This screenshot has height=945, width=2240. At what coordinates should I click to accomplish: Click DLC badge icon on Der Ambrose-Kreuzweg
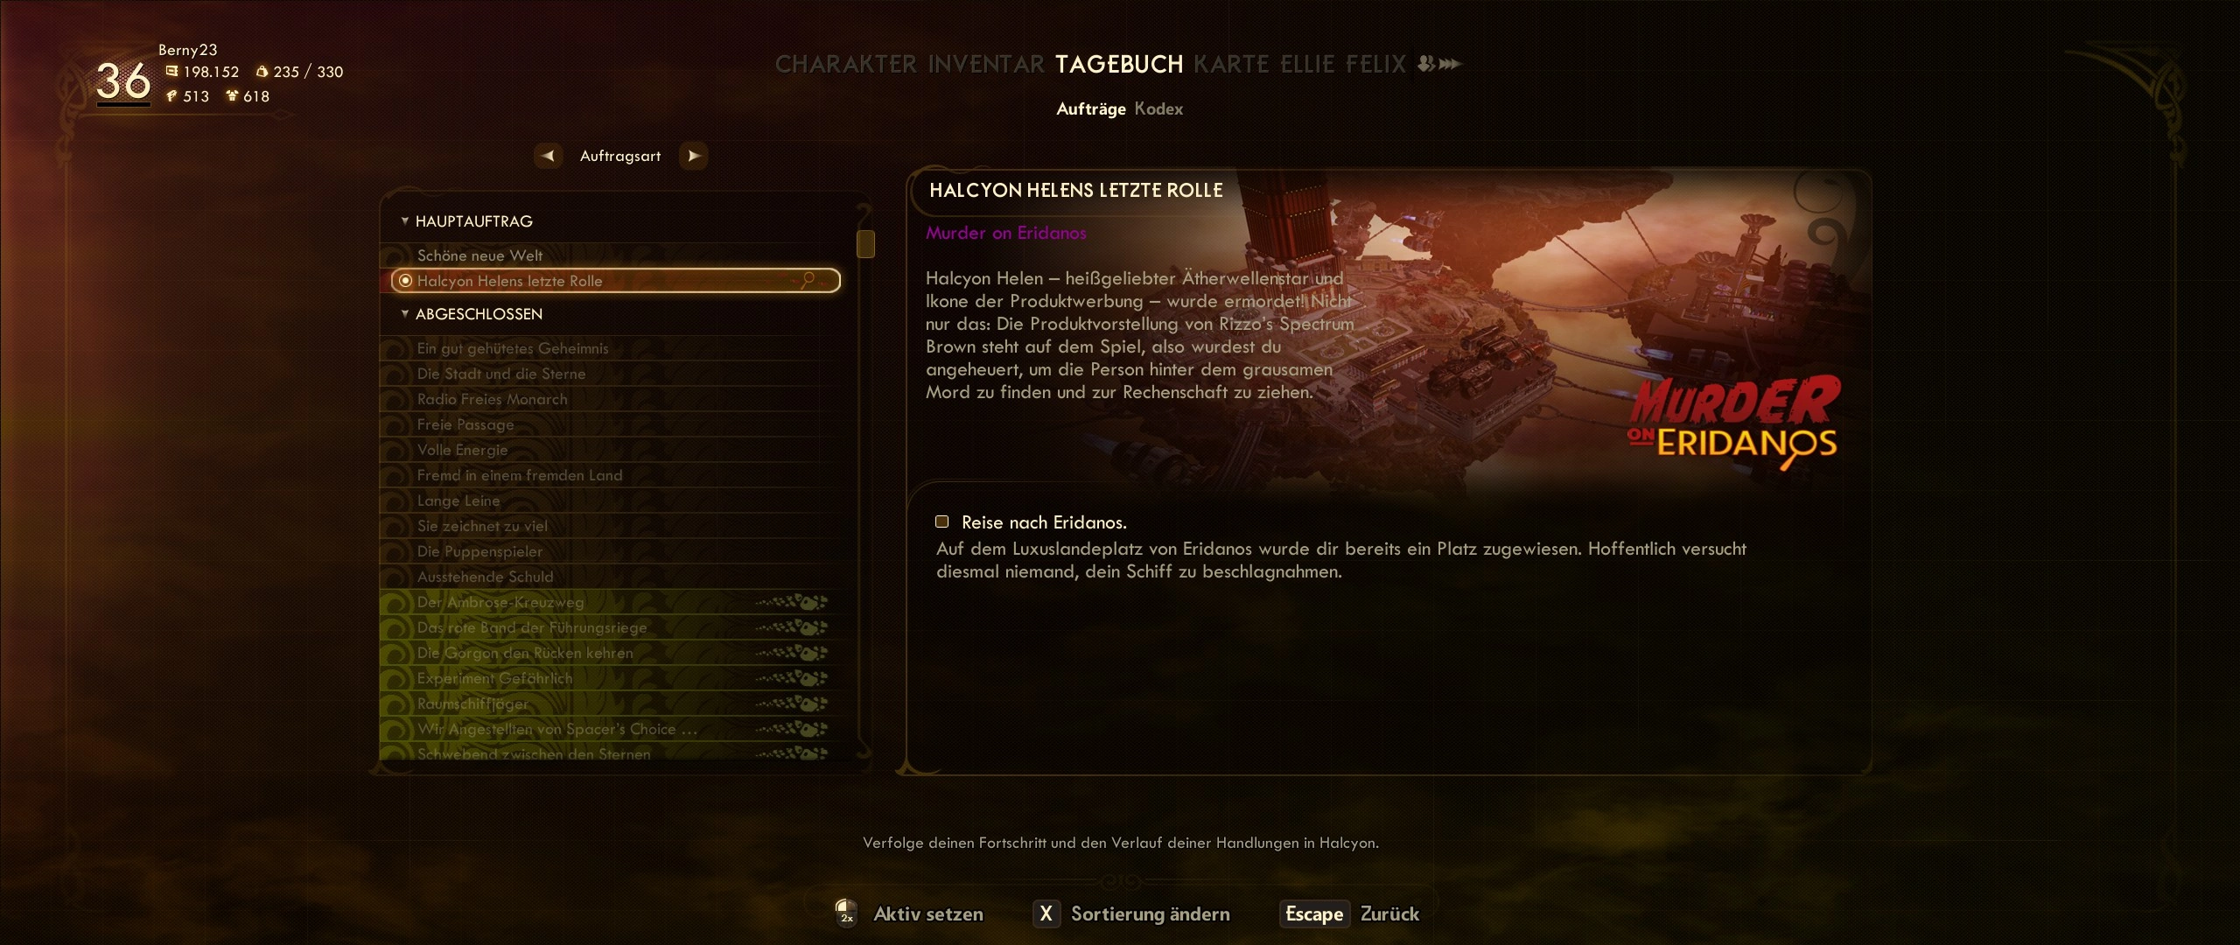click(791, 602)
